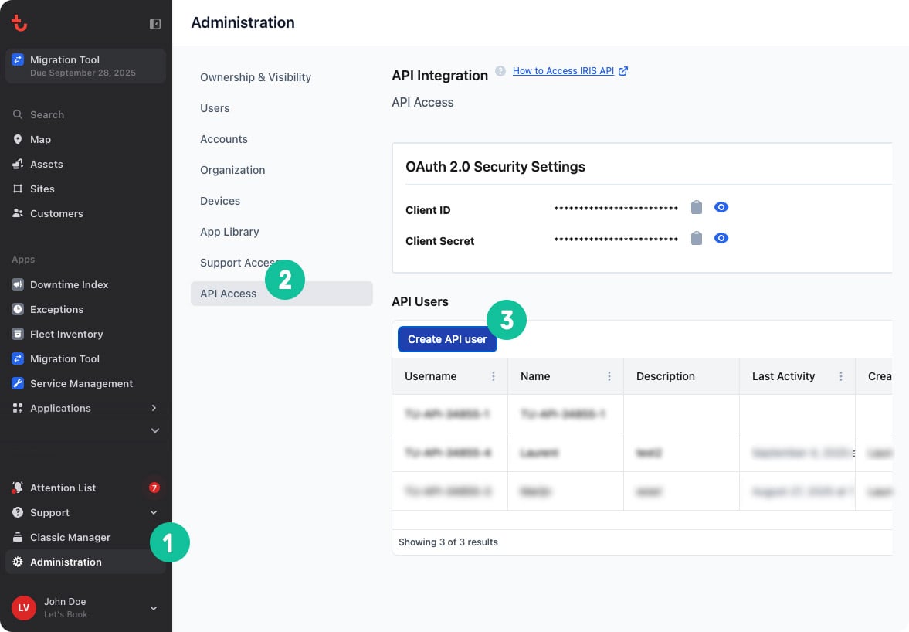This screenshot has height=632, width=909.
Task: Click the Tu logo in top corner
Action: tap(20, 23)
